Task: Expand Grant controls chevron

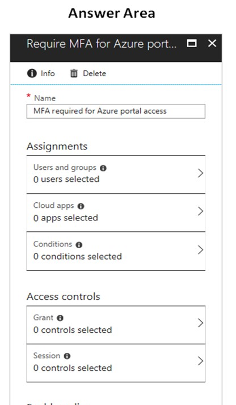Action: [x=200, y=323]
